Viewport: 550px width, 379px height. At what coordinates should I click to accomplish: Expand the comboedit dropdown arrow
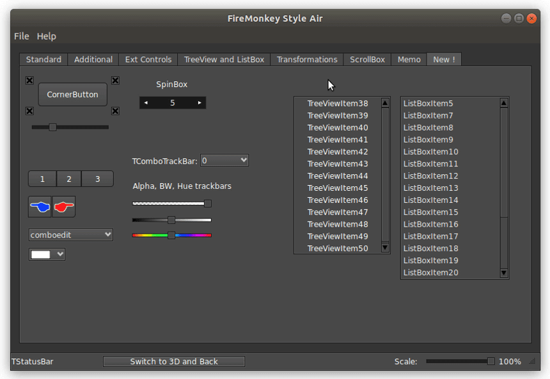click(x=107, y=234)
